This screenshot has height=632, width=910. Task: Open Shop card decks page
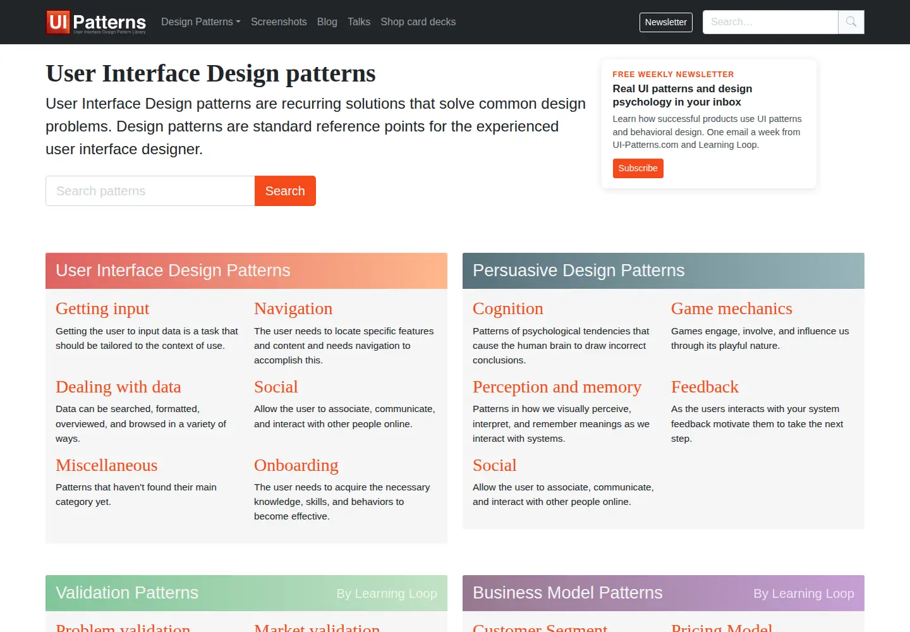tap(418, 22)
